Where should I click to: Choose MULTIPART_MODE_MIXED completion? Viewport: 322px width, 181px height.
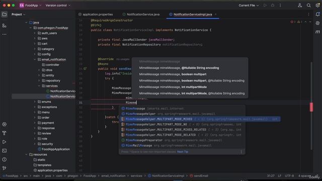[200, 119]
